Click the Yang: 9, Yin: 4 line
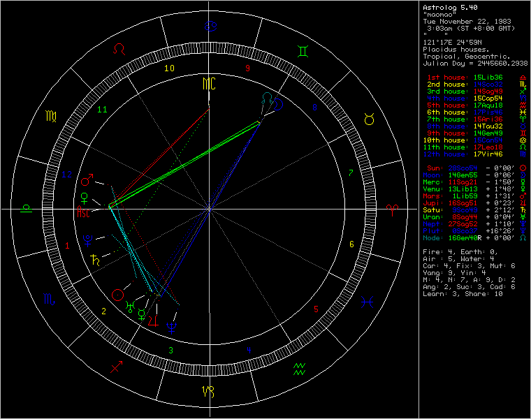This screenshot has width=531, height=419. [455, 273]
